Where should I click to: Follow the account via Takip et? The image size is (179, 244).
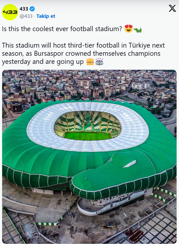tap(46, 16)
